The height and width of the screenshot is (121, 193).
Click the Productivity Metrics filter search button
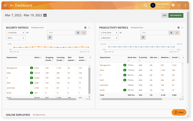[171, 33]
